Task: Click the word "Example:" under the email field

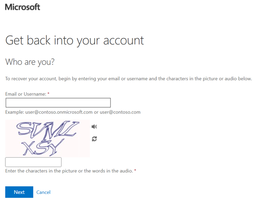Action: [15, 112]
